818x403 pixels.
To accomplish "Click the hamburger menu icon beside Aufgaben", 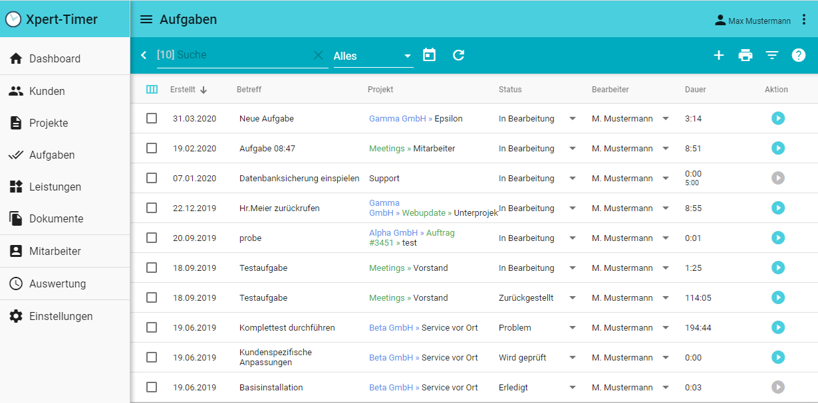I will pyautogui.click(x=146, y=19).
